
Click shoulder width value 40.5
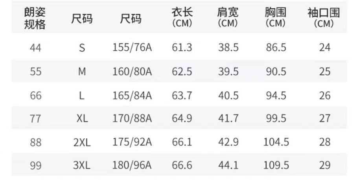(228, 96)
